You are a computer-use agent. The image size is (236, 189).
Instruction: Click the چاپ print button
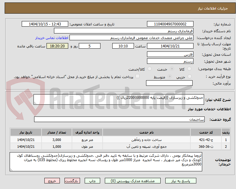(92, 181)
